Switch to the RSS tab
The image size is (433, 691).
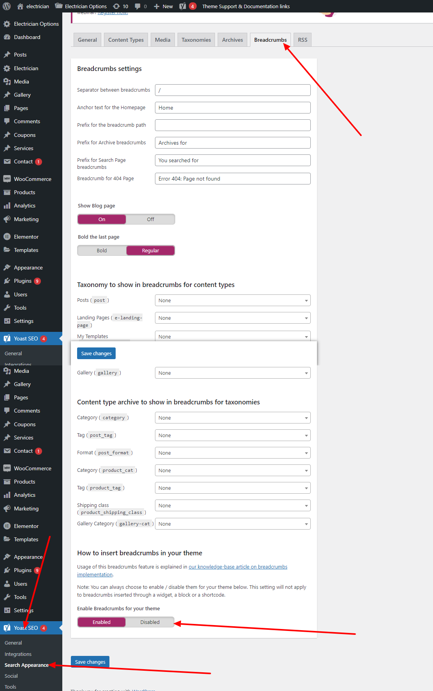tap(303, 40)
